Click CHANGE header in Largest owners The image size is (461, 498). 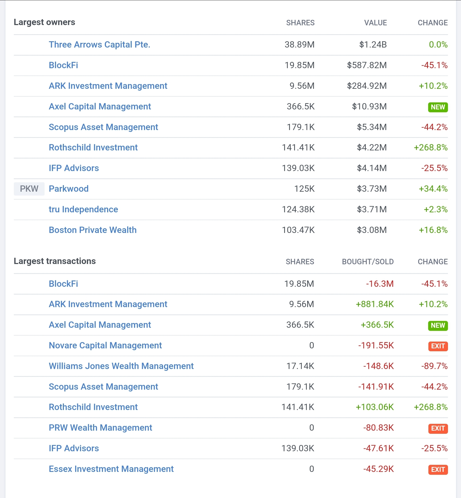tap(433, 23)
